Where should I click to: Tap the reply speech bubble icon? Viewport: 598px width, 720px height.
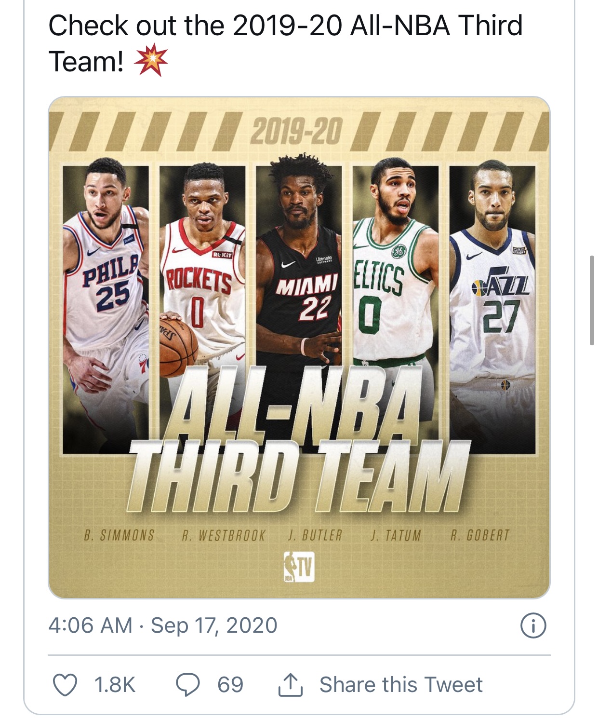point(188,685)
